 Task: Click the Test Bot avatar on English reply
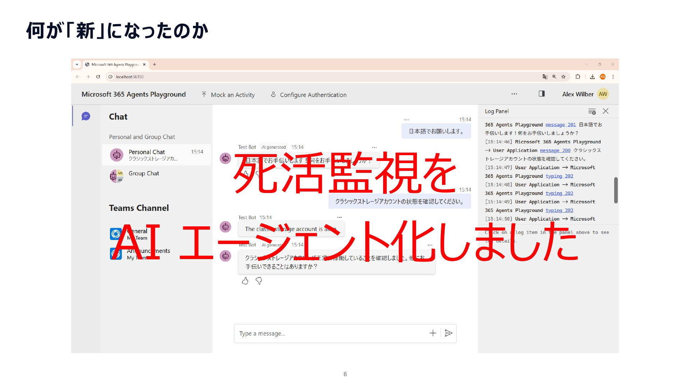(x=225, y=227)
